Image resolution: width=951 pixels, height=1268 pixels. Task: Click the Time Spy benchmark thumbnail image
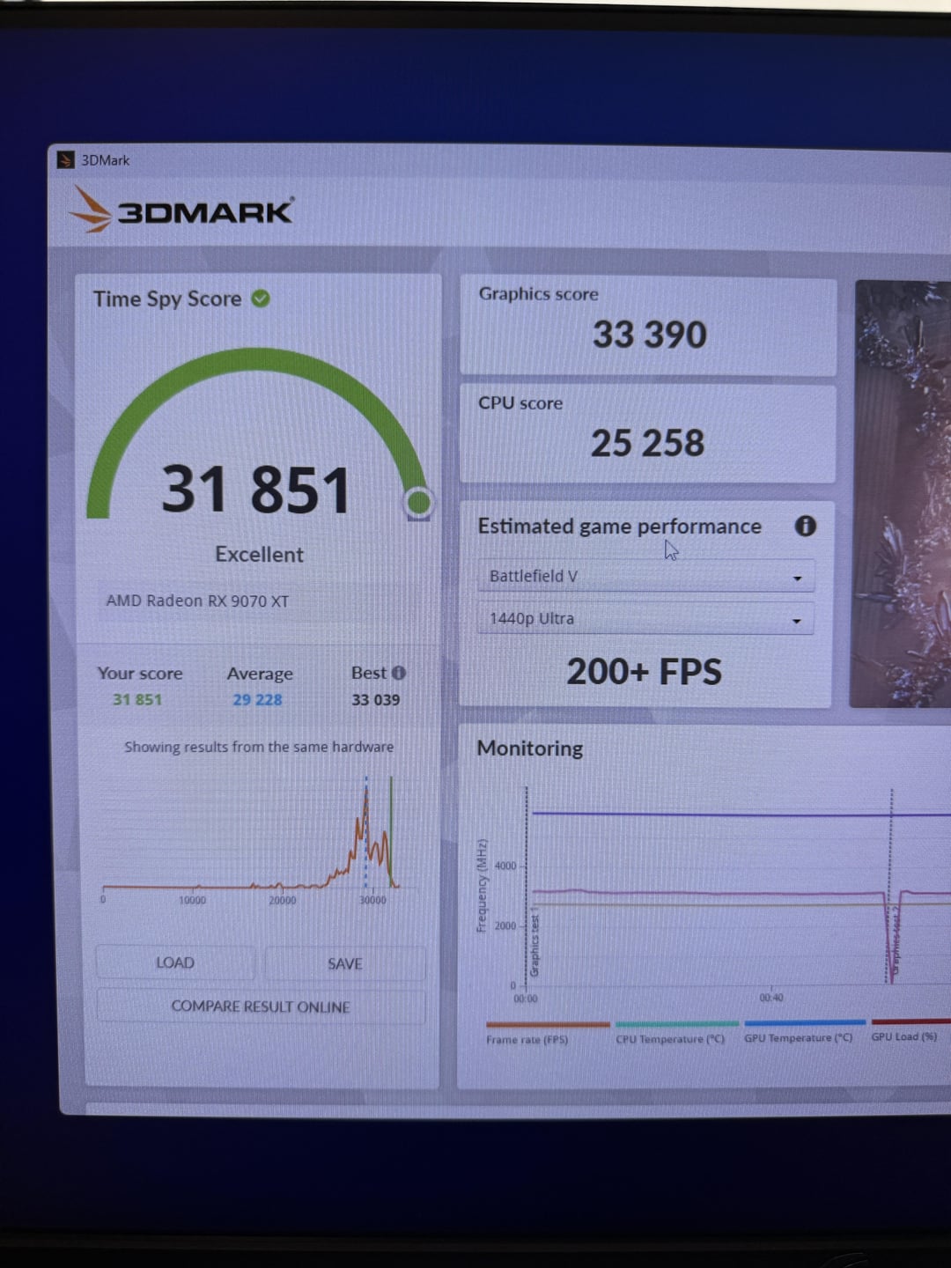(x=901, y=493)
